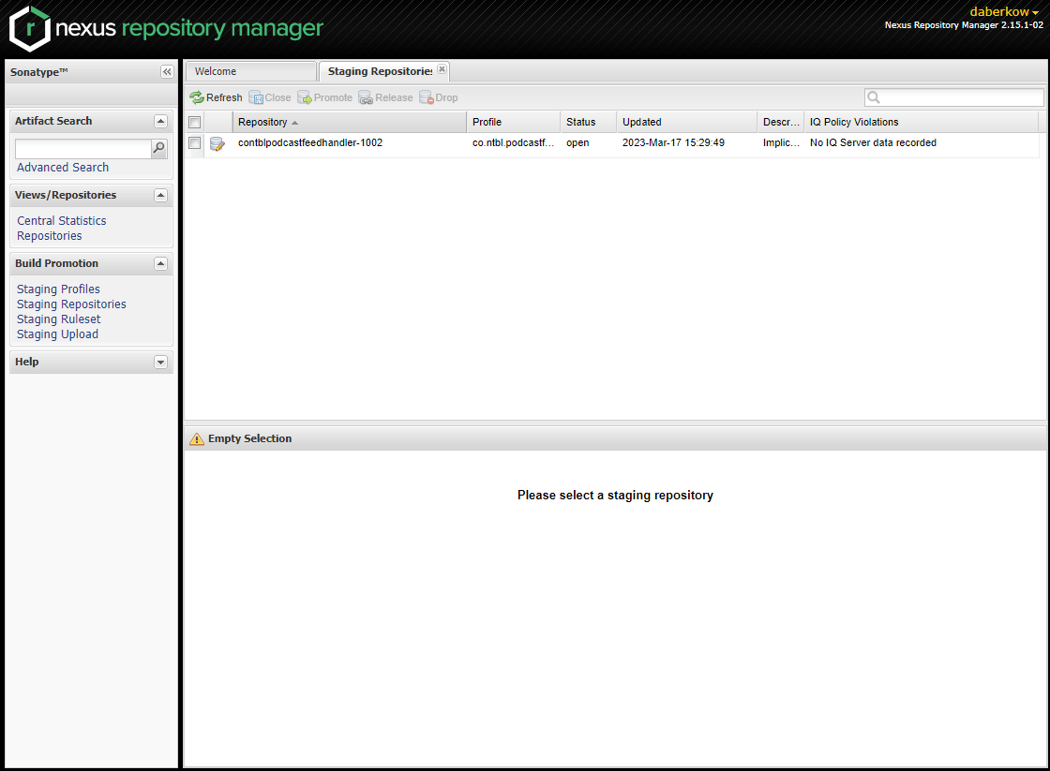This screenshot has height=771, width=1050.
Task: Click the Refresh toolbar icon
Action: pyautogui.click(x=197, y=97)
